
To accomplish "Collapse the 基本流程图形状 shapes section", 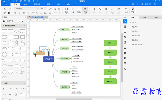I will 3,26.
